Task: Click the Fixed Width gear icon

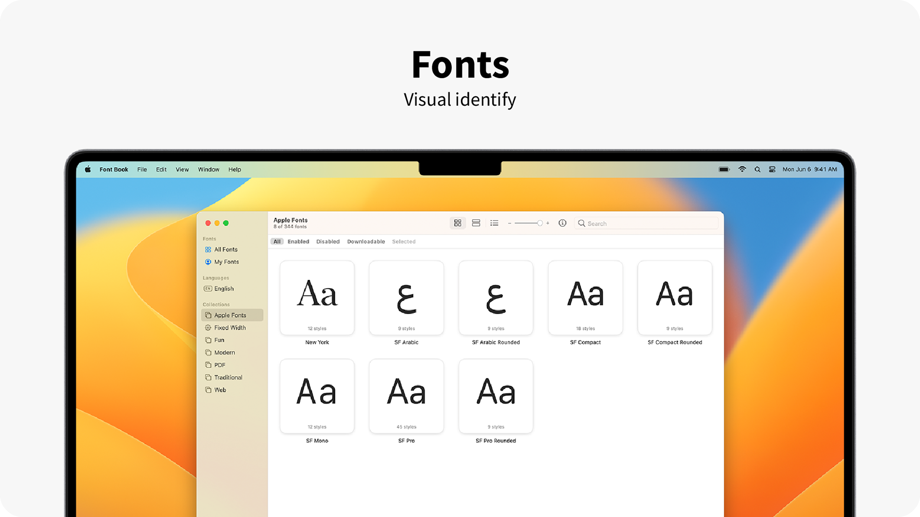Action: (x=208, y=327)
